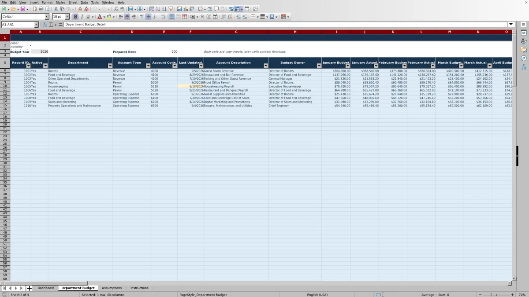
Task: Toggle Freeze Rows and Columns button
Action: (x=238, y=9)
